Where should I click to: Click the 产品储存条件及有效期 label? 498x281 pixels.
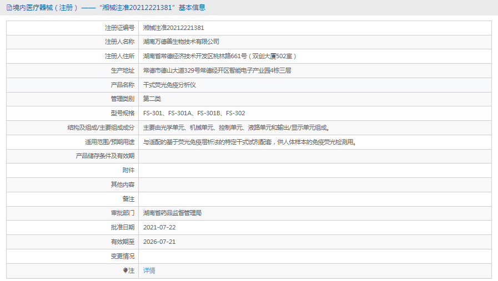(x=105, y=156)
